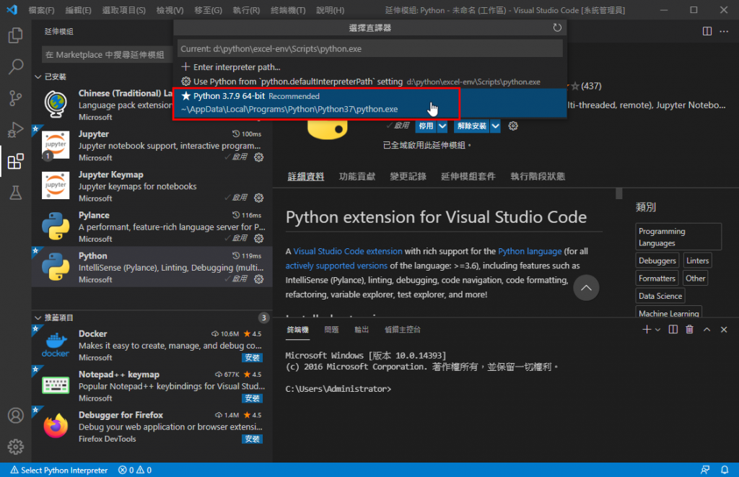Viewport: 739px width, 477px height.
Task: Kill terminal with trash icon
Action: (689, 330)
